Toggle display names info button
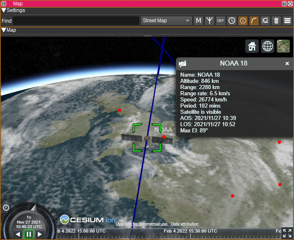The width and height of the screenshot is (294, 240). [x=243, y=21]
